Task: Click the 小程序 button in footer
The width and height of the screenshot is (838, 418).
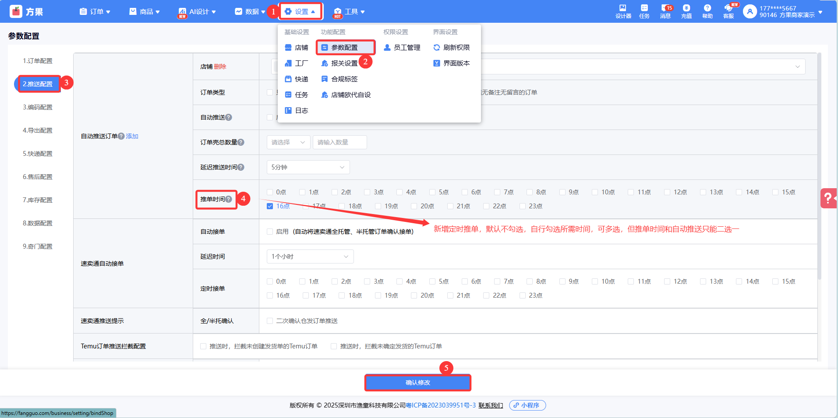Action: pos(527,405)
